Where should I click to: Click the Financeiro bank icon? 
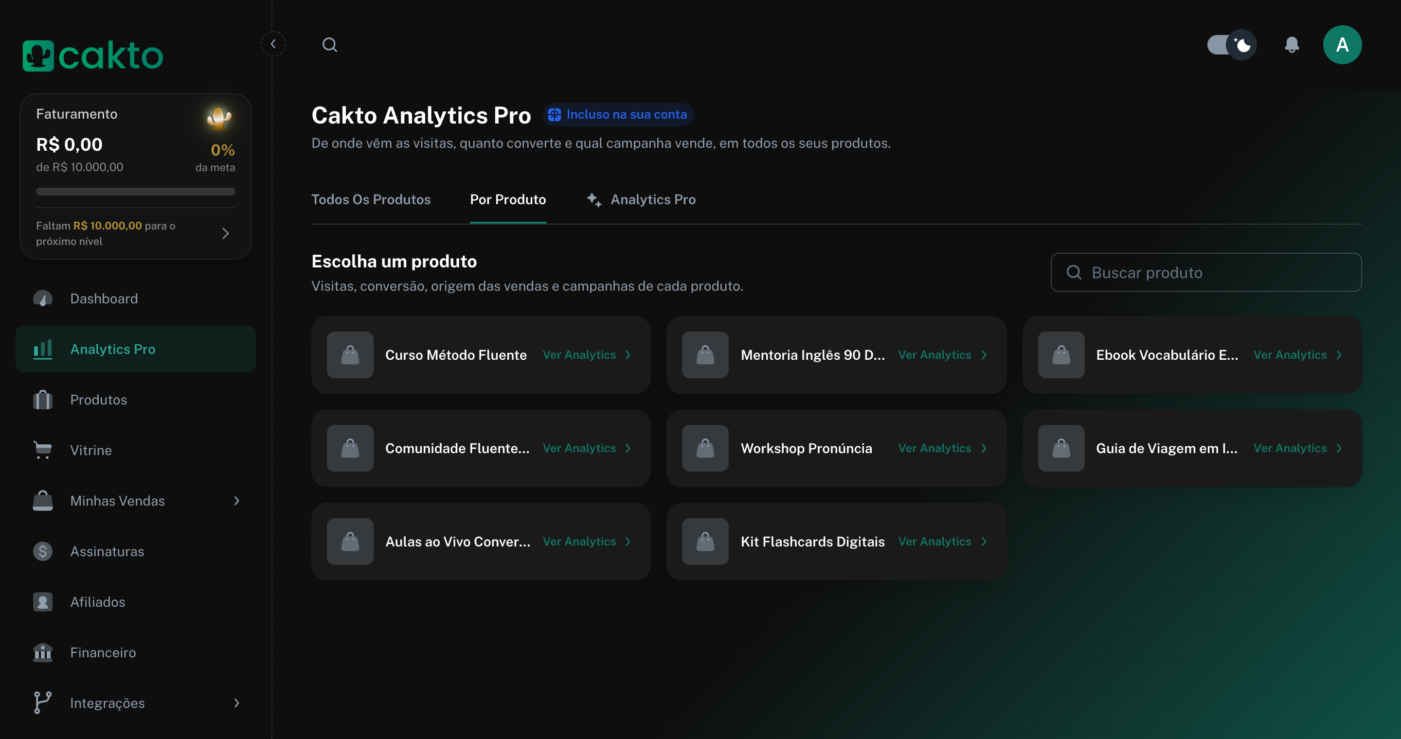tap(42, 652)
